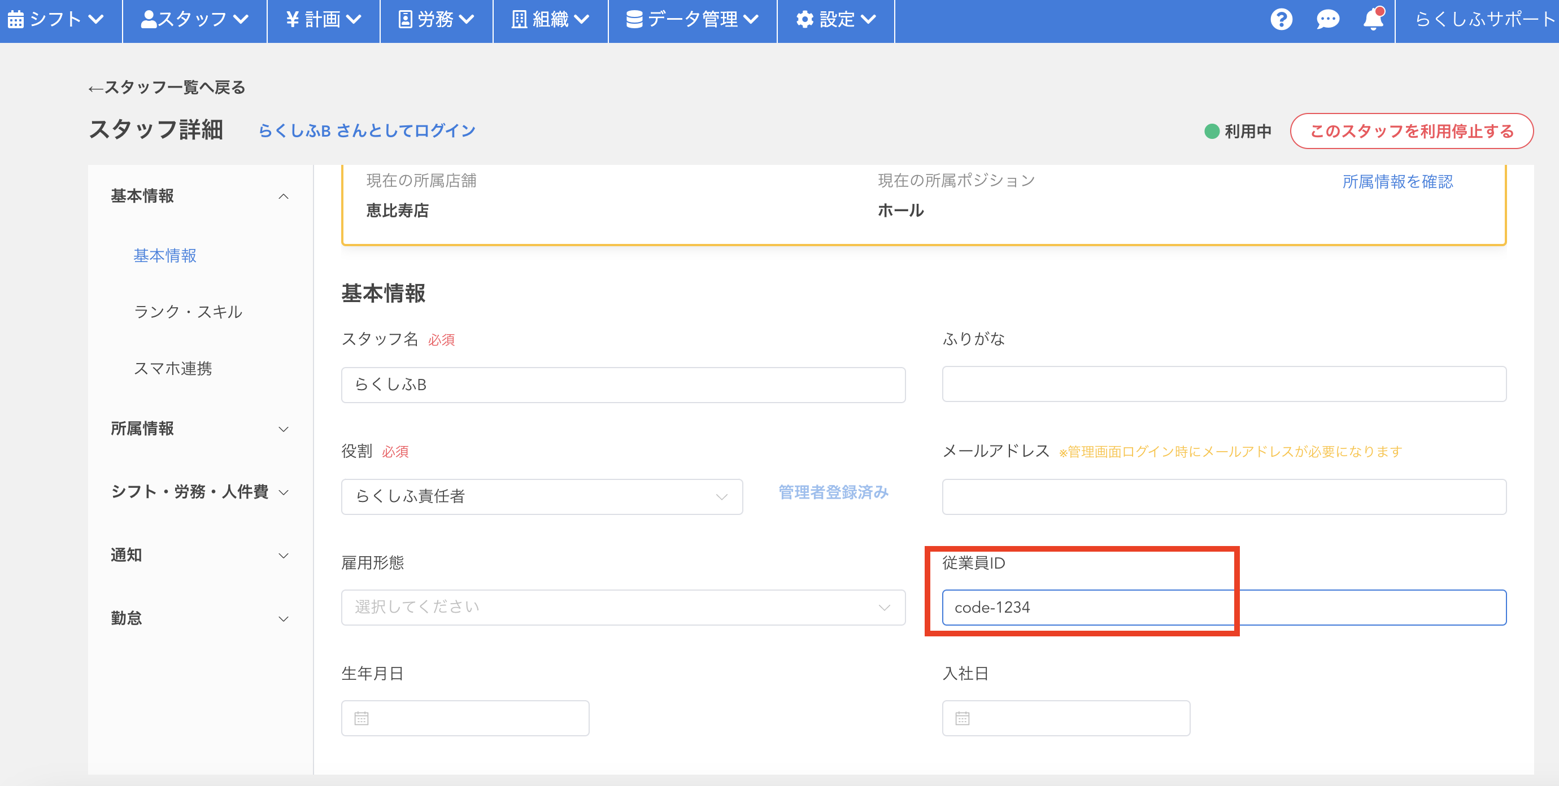Click the person icon in the スタッフ menu
Image resolution: width=1559 pixels, height=786 pixels.
[148, 19]
